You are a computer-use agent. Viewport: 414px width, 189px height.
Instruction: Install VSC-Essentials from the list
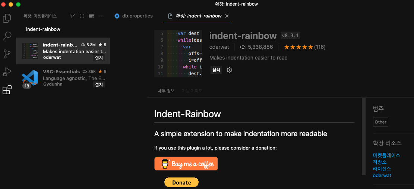[99, 84]
